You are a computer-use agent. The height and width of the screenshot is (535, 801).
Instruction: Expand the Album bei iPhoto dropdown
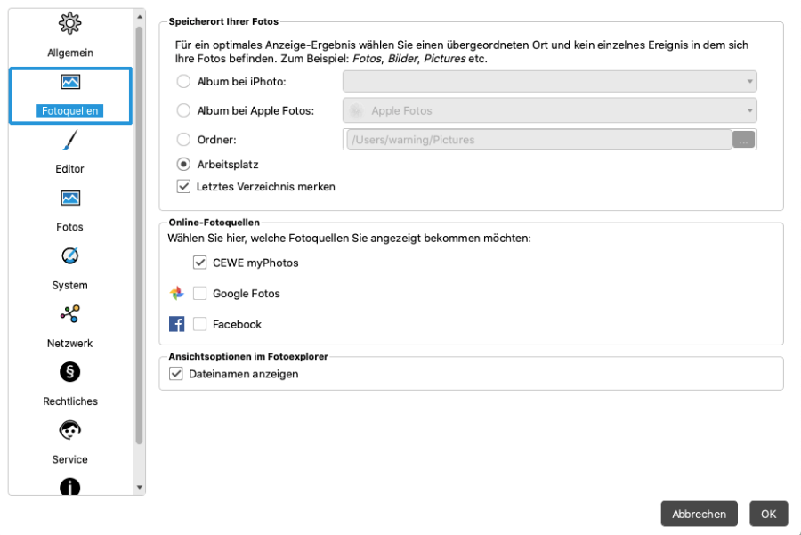[549, 82]
